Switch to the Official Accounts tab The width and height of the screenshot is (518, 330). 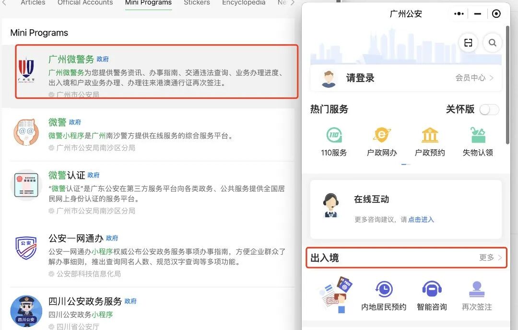pos(85,3)
